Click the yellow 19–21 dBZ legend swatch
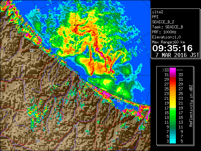The height and width of the screenshot is (151, 201). tap(173, 103)
